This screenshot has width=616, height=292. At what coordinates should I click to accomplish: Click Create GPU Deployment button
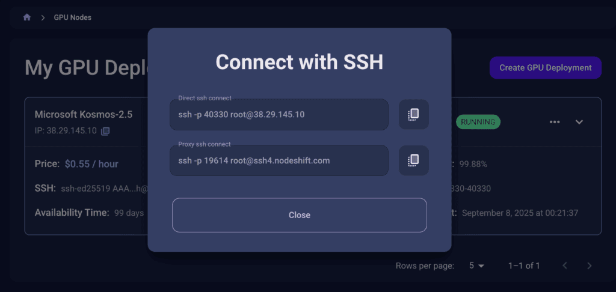545,67
